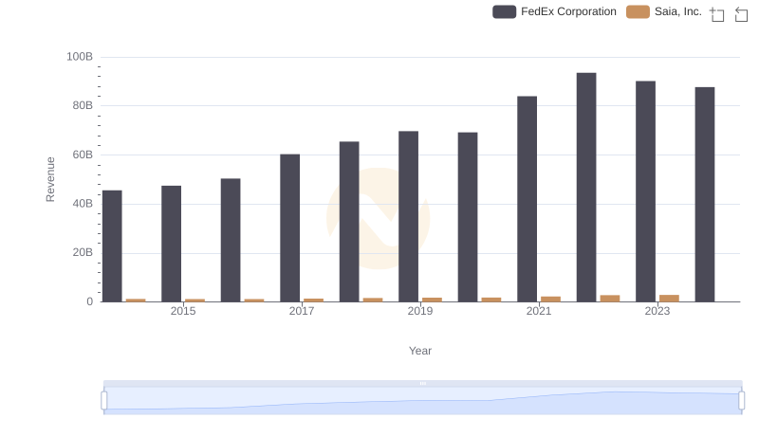
Task: Select the Saia, Inc. bar for 2019
Action: coord(433,300)
